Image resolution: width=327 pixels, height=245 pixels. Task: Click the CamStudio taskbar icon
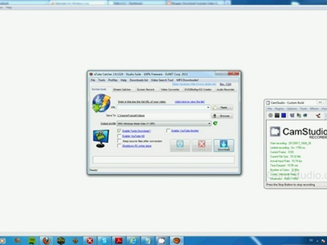pyautogui.click(x=161, y=241)
